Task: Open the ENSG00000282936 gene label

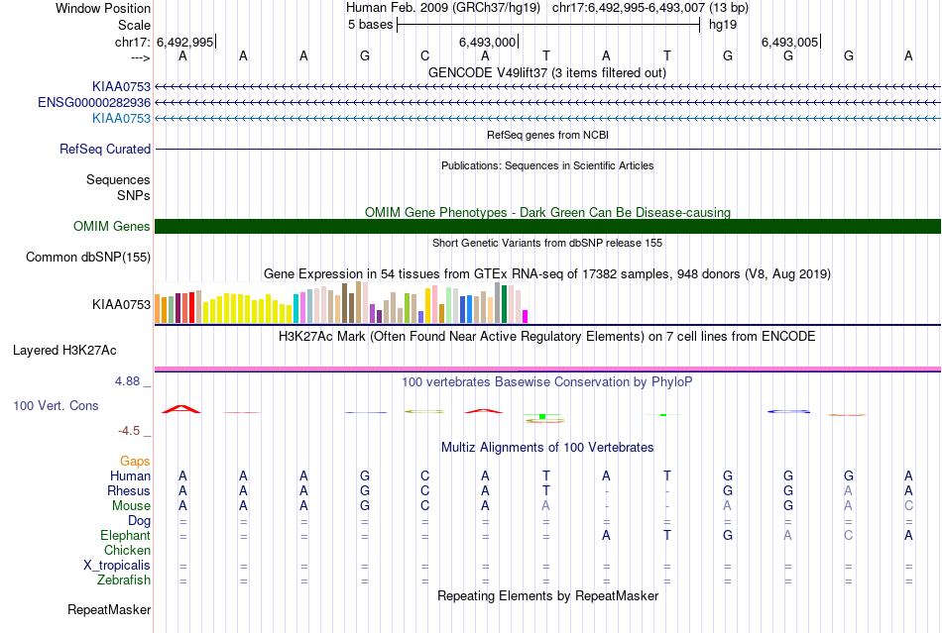Action: pyautogui.click(x=94, y=103)
